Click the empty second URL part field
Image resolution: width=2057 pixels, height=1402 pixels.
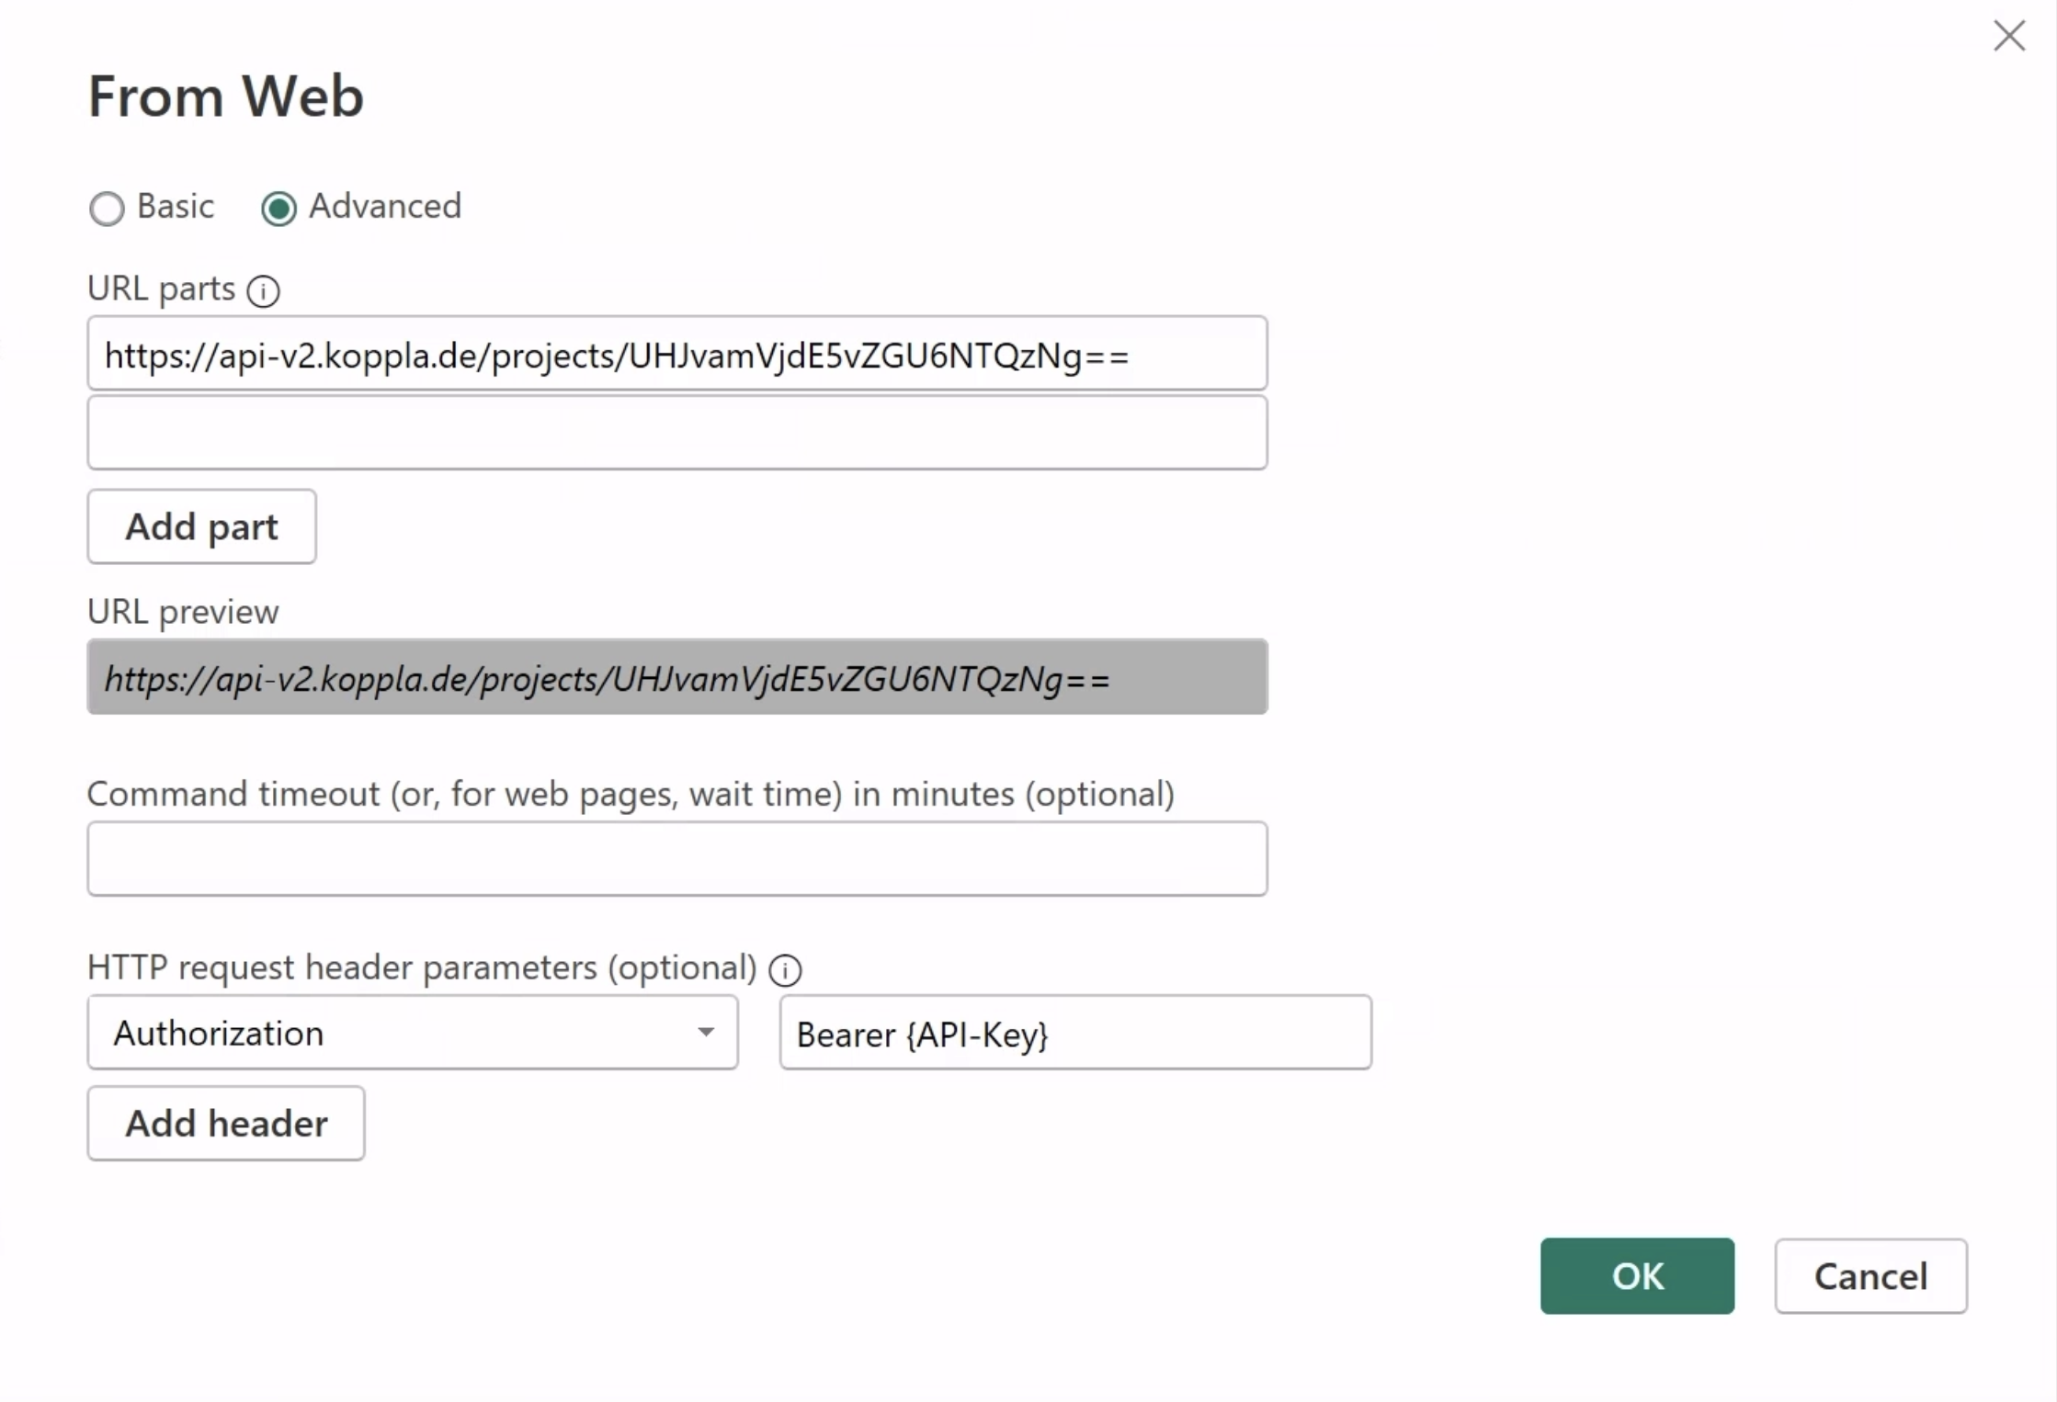(677, 433)
